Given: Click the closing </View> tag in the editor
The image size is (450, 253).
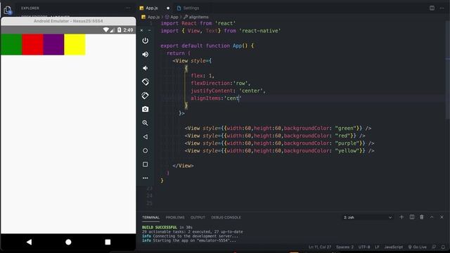Looking at the screenshot, I should coord(183,166).
